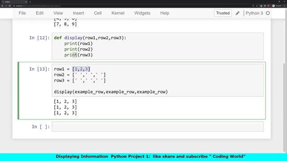Click the In [12] prompt label
Viewport: 287px width, 161px height.
39,38
